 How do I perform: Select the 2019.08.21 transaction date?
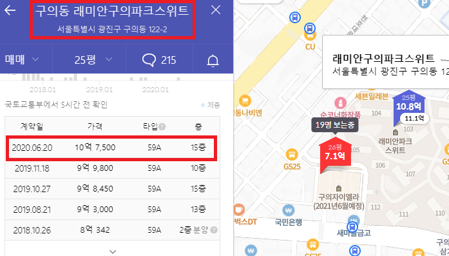coord(32,210)
